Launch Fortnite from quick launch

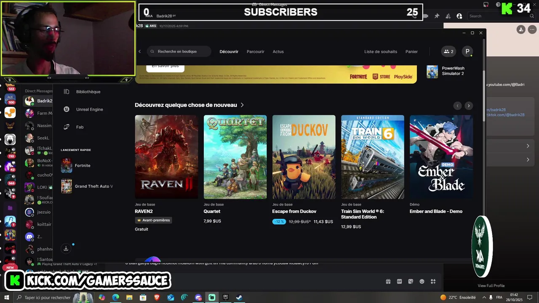tap(76, 165)
